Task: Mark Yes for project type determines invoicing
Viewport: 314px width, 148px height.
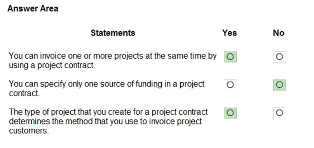Action: point(230,113)
